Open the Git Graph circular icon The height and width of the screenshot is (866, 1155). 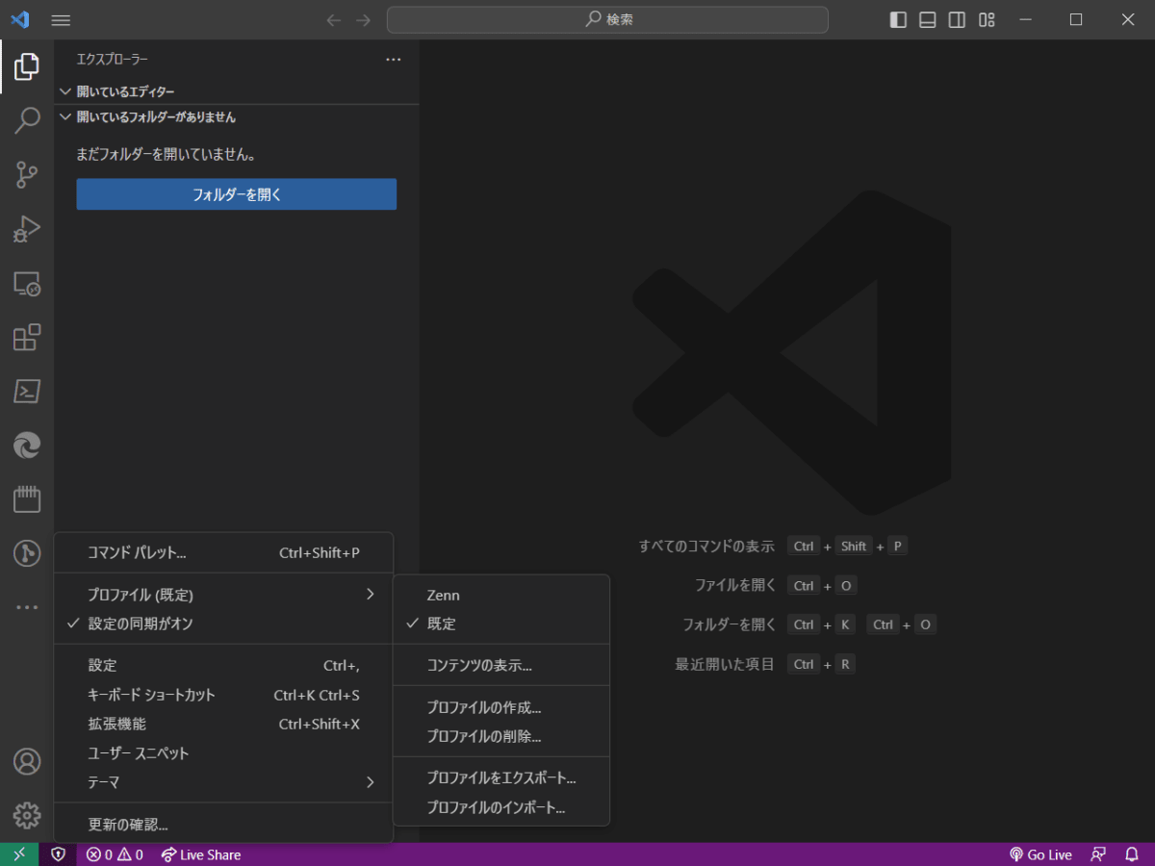(x=27, y=553)
